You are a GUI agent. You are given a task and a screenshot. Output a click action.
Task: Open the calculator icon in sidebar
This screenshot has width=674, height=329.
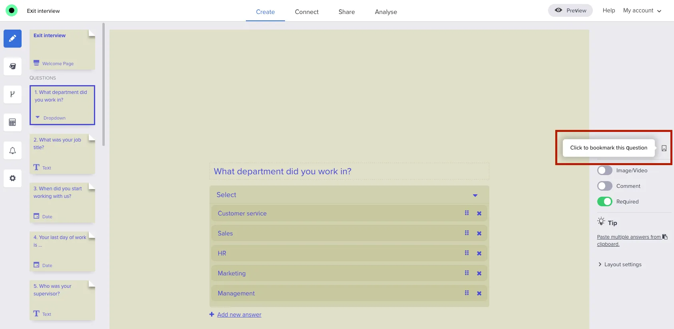(x=12, y=122)
